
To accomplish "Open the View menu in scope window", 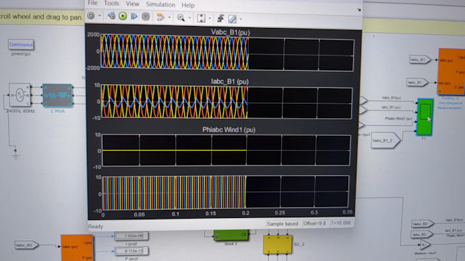I will pyautogui.click(x=132, y=4).
